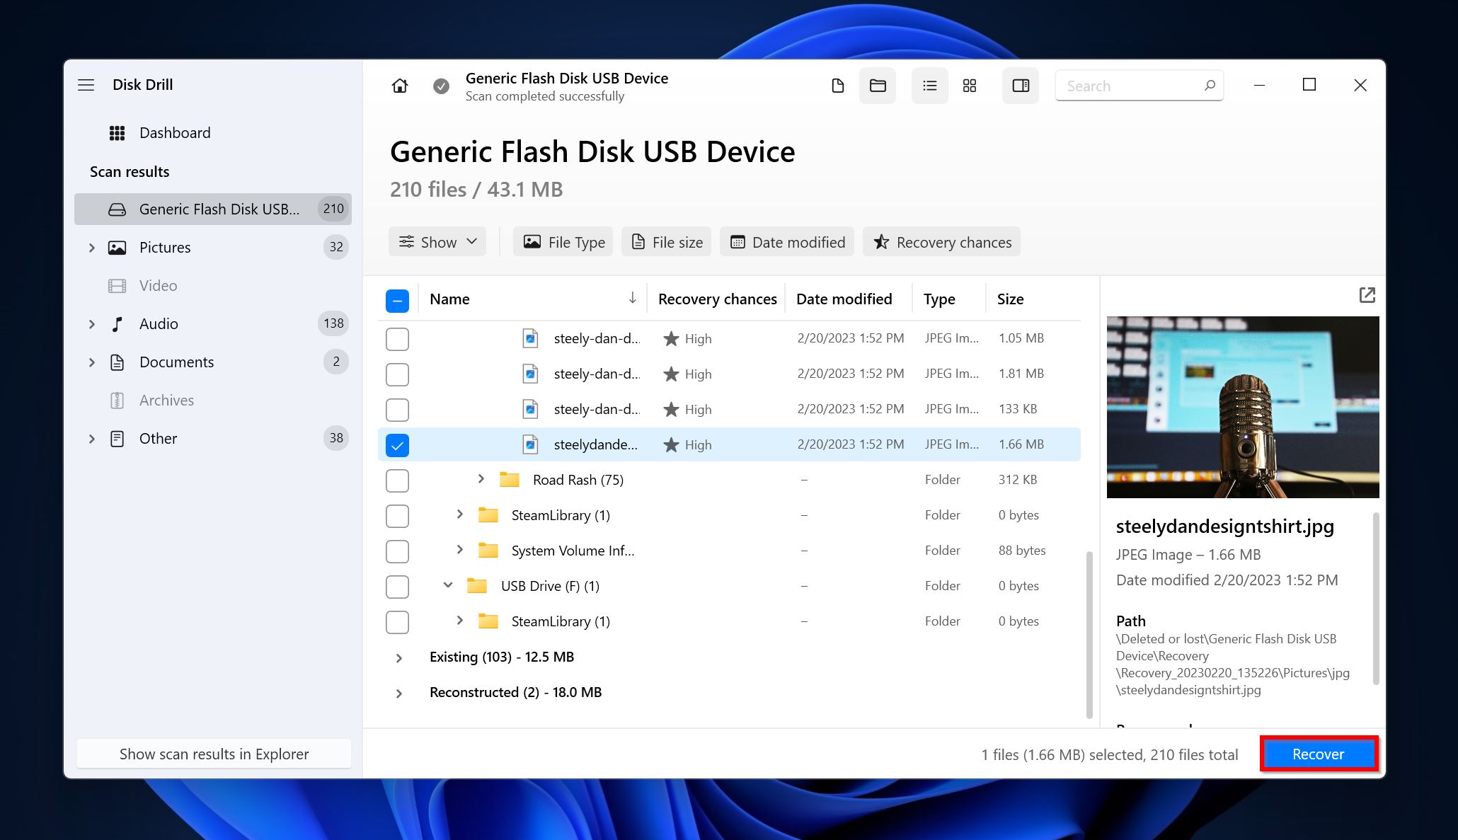This screenshot has height=840, width=1458.
Task: Click the scan completed checkmark status icon
Action: click(x=441, y=86)
